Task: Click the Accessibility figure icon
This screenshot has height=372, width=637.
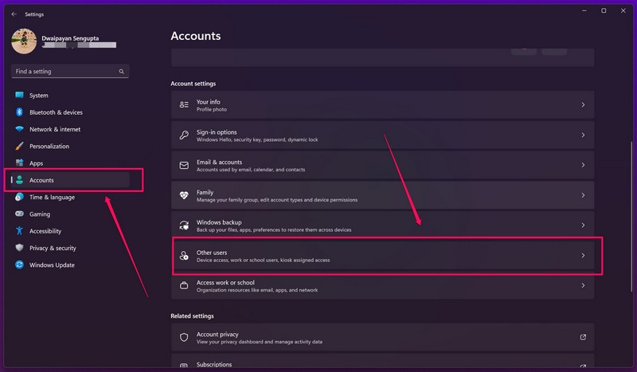Action: [x=19, y=231]
